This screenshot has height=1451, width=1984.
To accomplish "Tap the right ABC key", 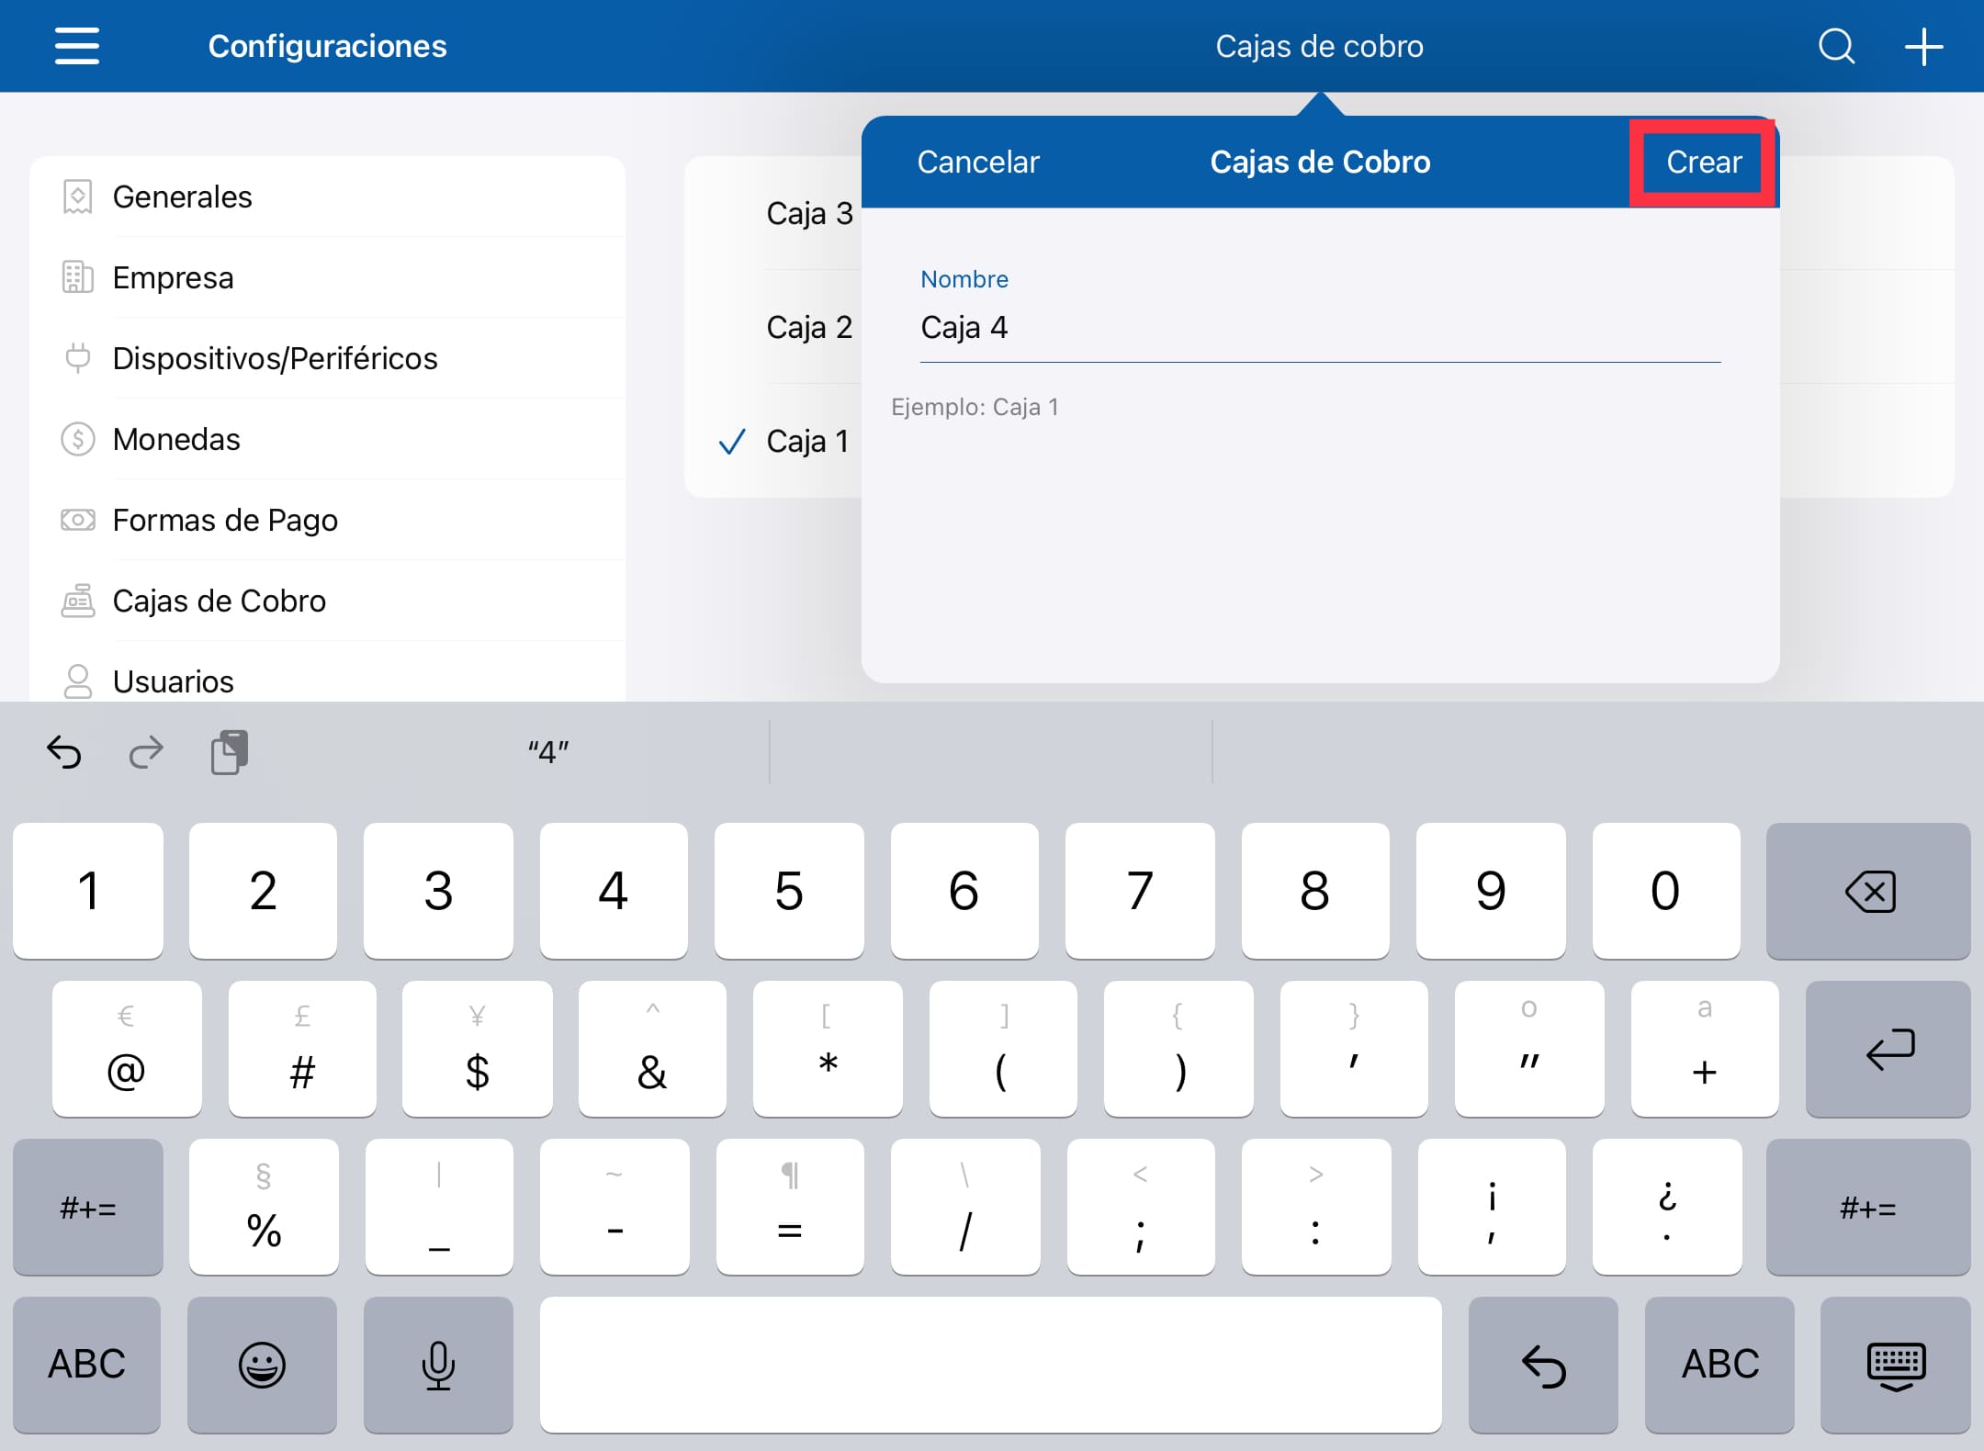I will pos(1719,1365).
